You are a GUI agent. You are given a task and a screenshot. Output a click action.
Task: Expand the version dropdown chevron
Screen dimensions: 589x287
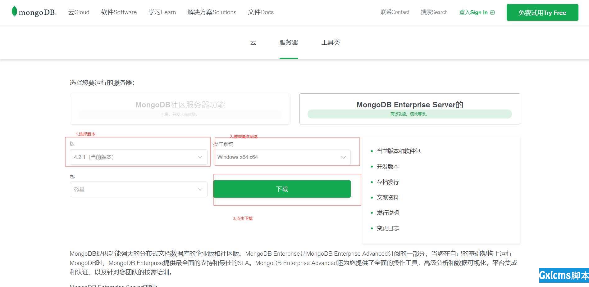(x=200, y=157)
